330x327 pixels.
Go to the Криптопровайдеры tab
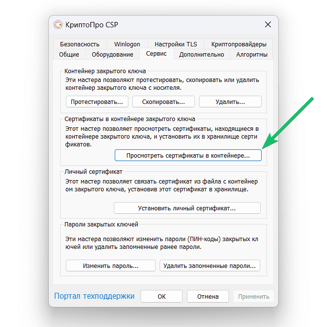pyautogui.click(x=239, y=44)
